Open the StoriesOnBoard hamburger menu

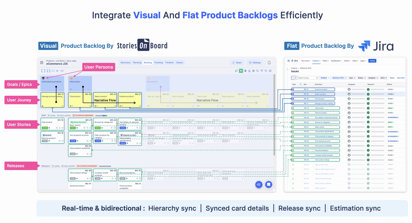(x=42, y=63)
